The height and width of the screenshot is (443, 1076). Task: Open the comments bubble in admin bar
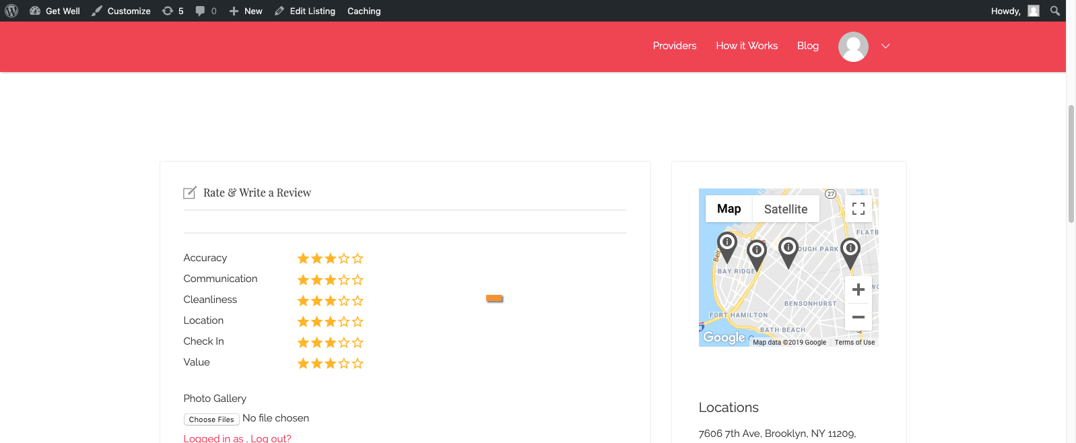(206, 11)
